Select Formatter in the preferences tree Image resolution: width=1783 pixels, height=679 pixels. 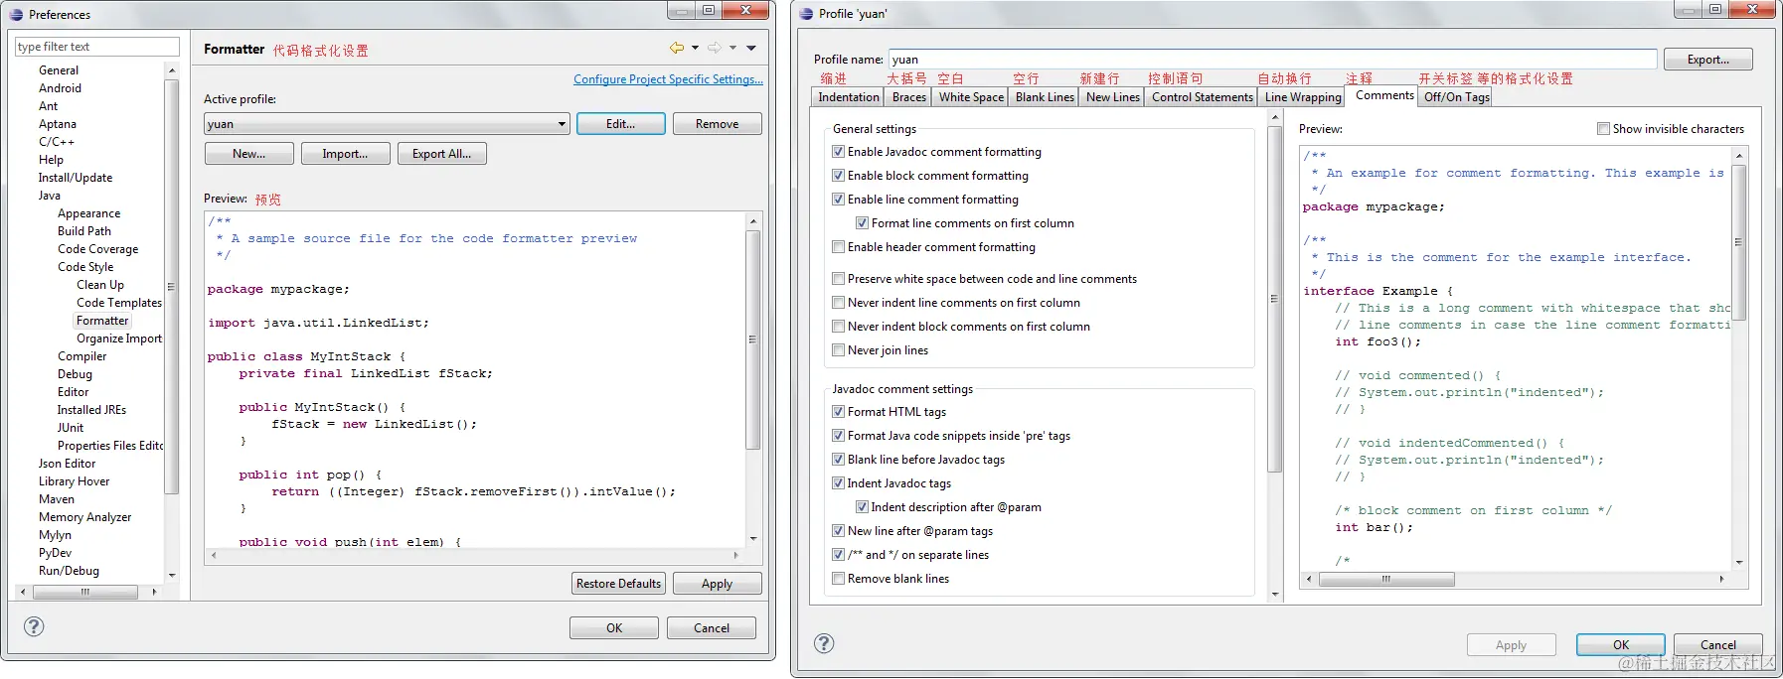pyautogui.click(x=102, y=321)
